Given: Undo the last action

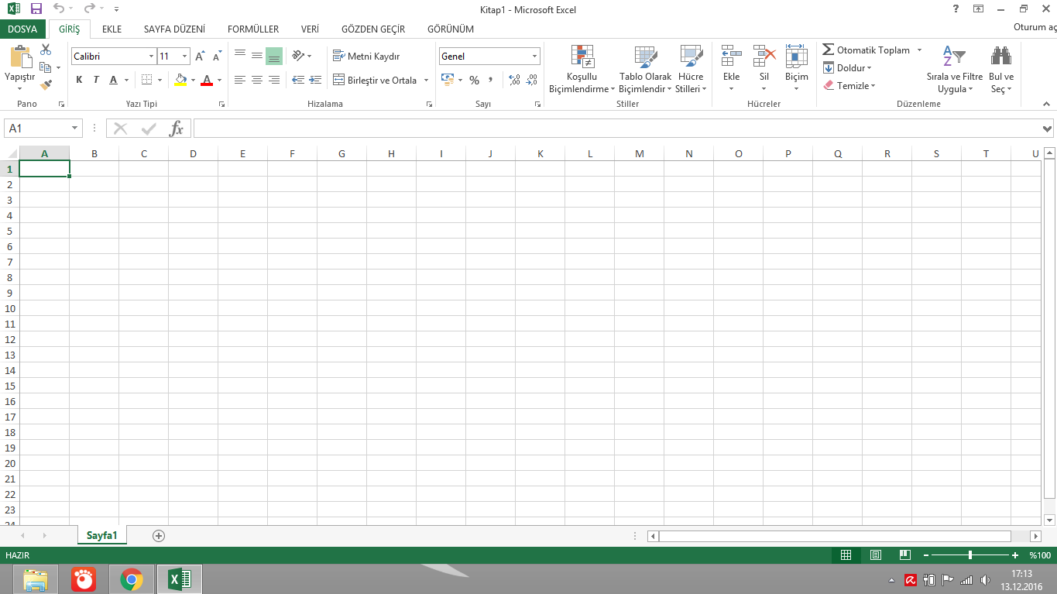Looking at the screenshot, I should (60, 9).
